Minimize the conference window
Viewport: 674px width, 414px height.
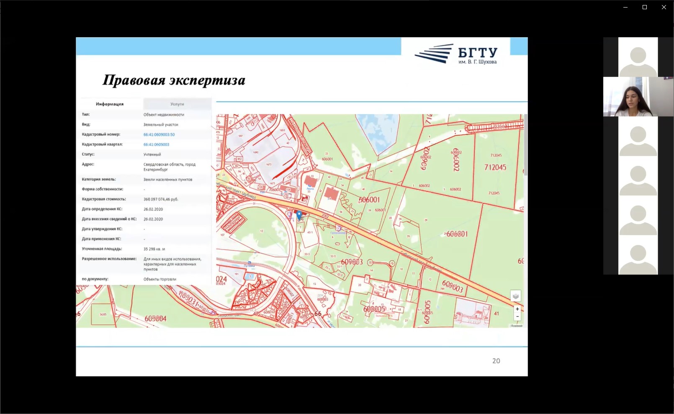pyautogui.click(x=625, y=7)
